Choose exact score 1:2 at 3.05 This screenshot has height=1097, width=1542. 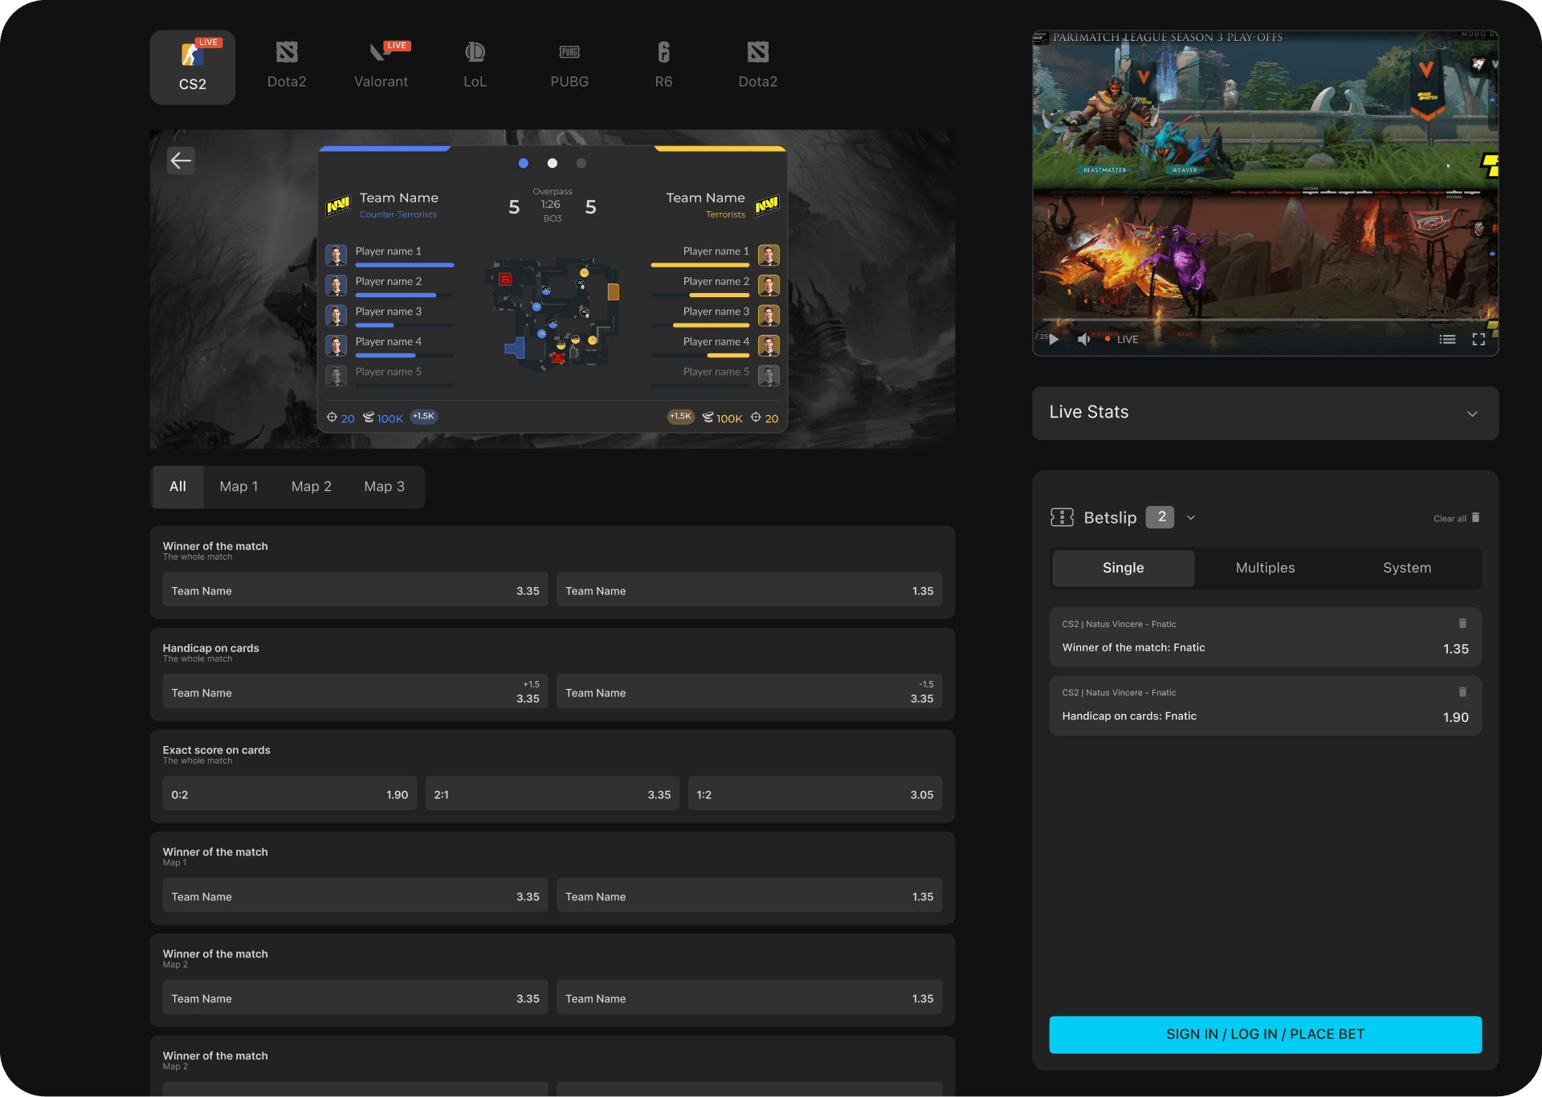pos(815,794)
